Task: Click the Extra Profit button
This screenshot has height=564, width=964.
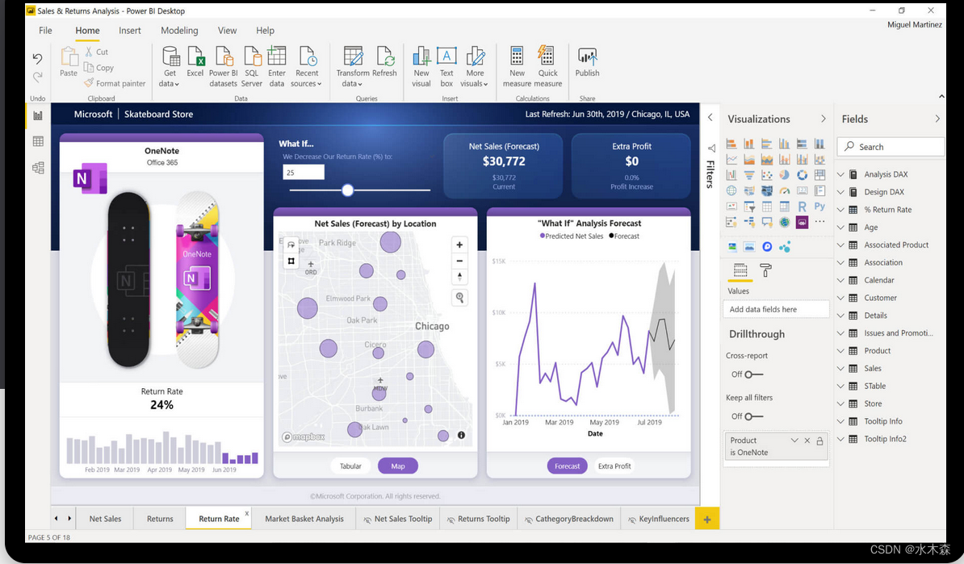Action: (x=614, y=466)
